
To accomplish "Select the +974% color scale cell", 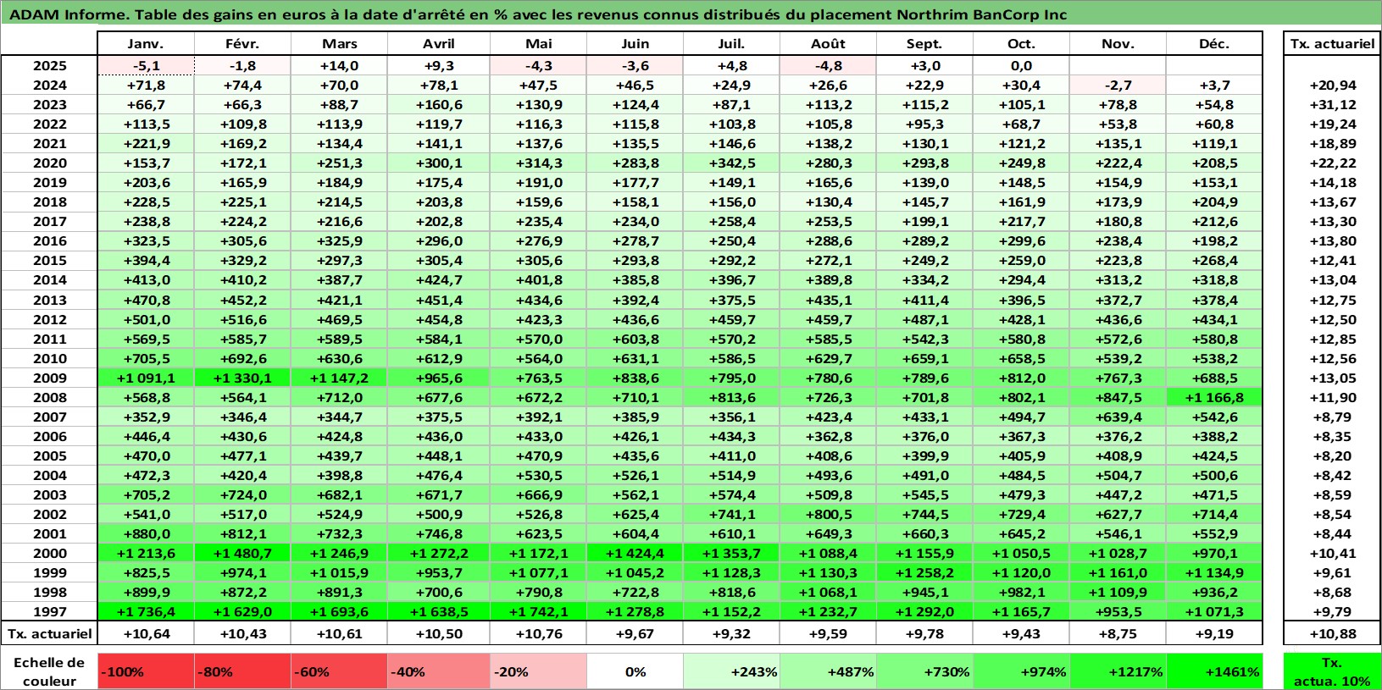I will (1021, 671).
